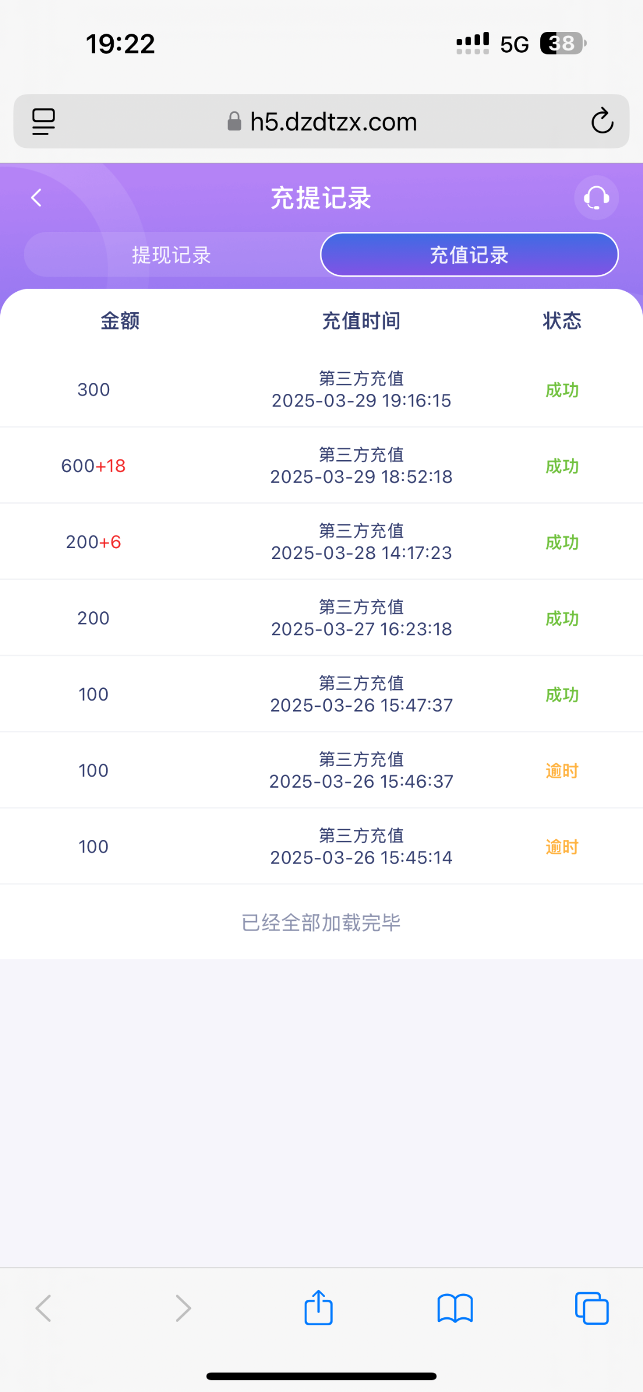The image size is (643, 1392).
Task: Open the Safari page settings reader icon
Action: click(x=44, y=121)
